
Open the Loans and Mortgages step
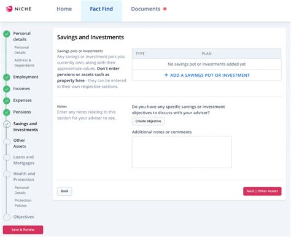24,160
